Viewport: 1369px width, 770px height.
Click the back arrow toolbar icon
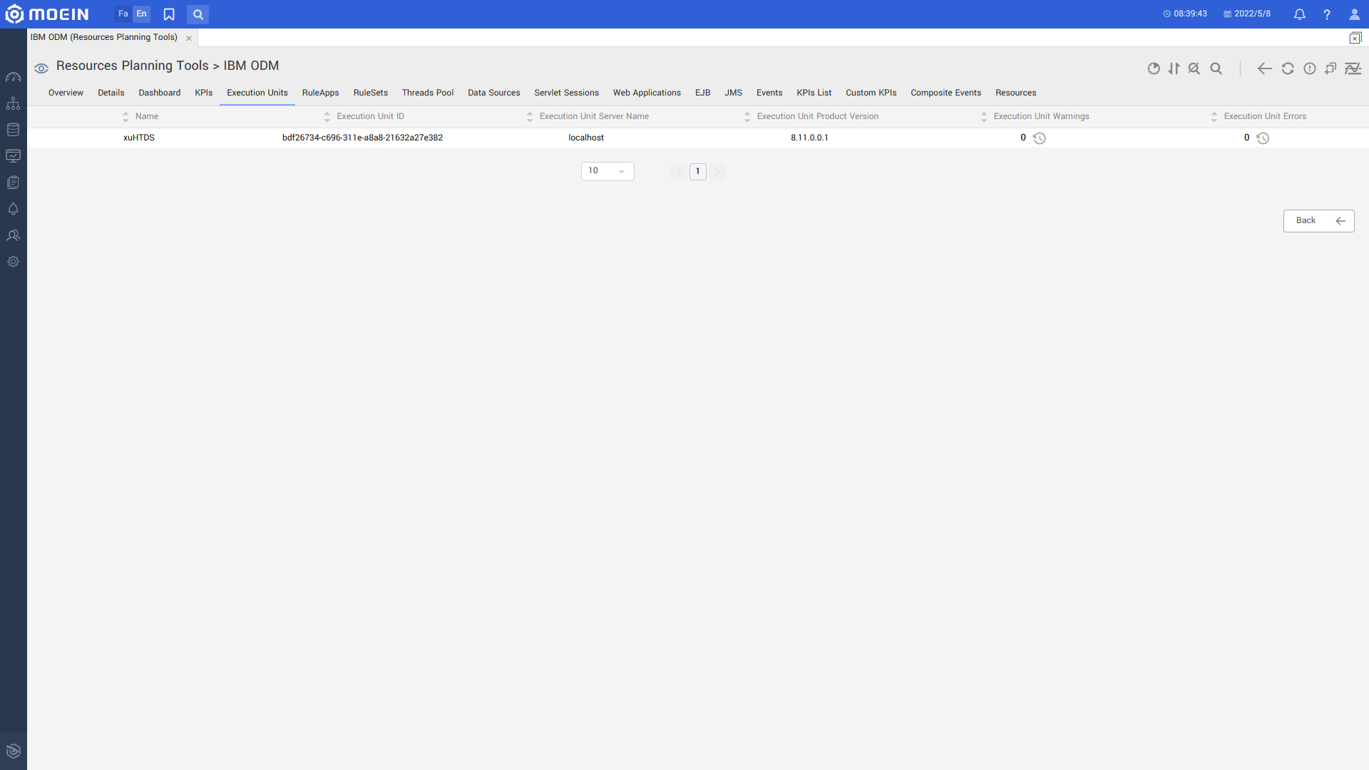click(1265, 68)
